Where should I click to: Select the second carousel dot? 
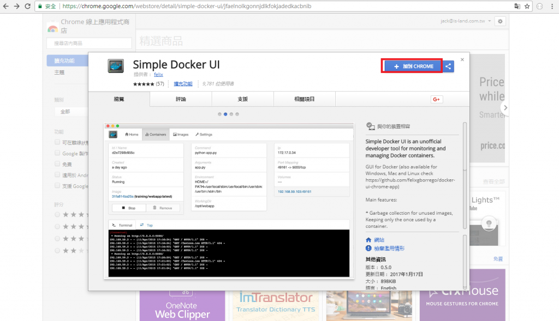[x=225, y=114]
